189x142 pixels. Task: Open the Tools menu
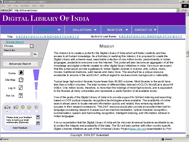pyautogui.click(x=34, y=6)
